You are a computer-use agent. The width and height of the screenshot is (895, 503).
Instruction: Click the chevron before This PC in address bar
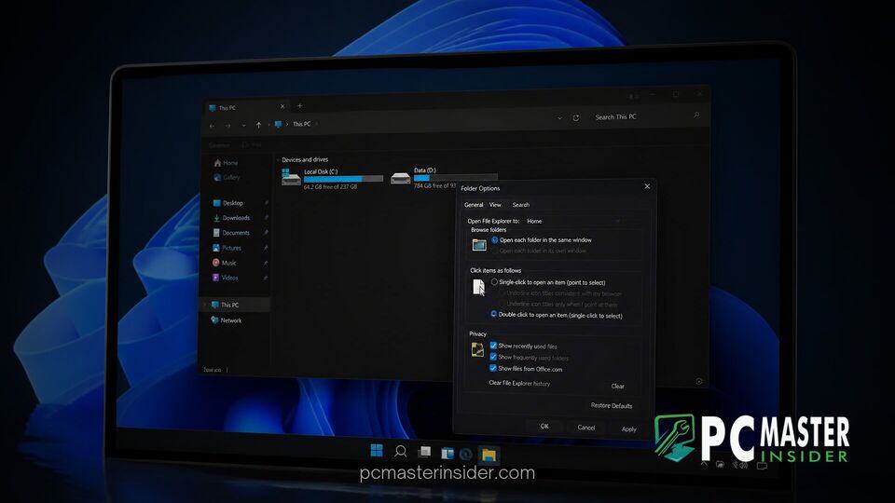pyautogui.click(x=287, y=124)
